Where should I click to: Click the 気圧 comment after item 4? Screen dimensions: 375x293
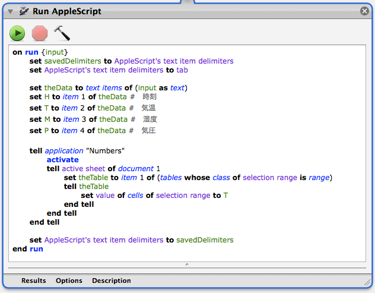pos(148,131)
